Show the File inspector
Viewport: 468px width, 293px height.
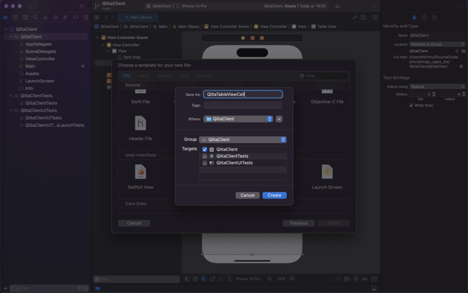click(x=414, y=17)
